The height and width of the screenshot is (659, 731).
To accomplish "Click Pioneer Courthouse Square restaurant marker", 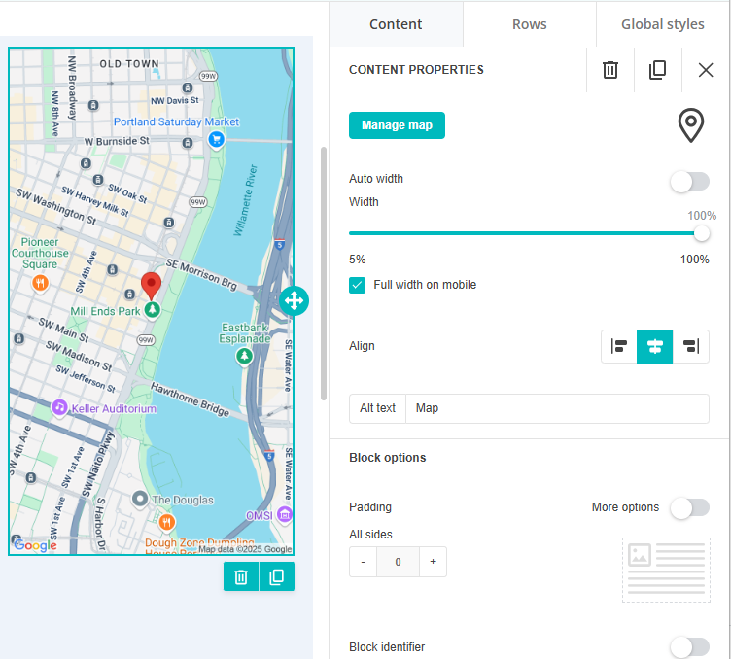I will pos(41,283).
